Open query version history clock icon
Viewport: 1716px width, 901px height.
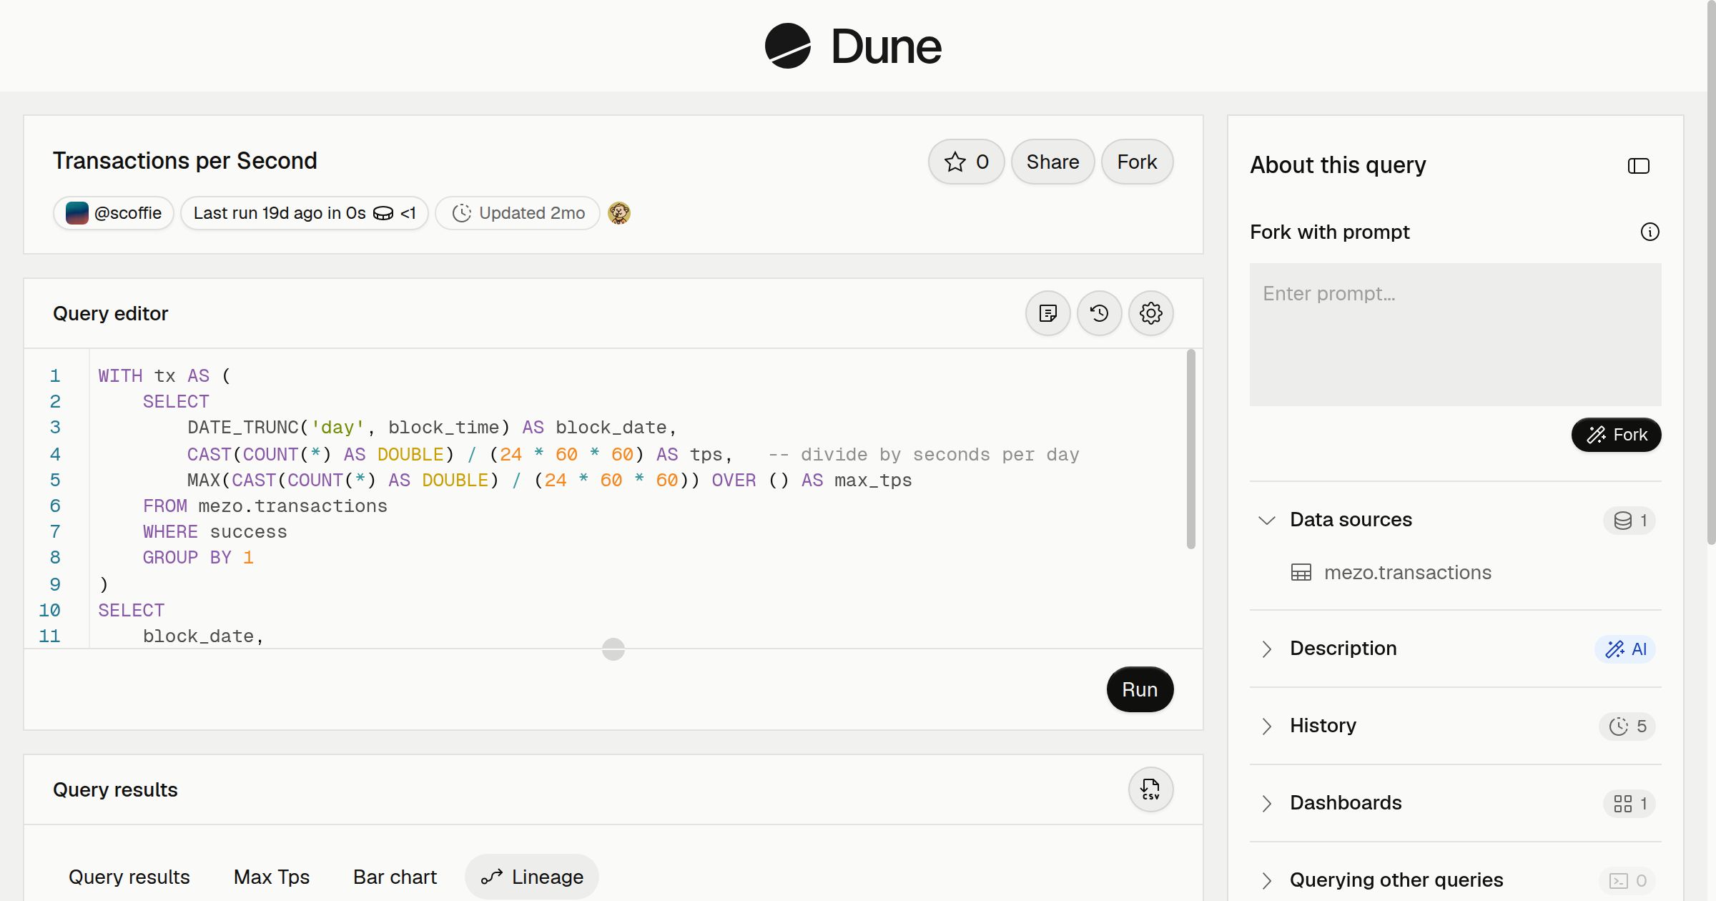click(1099, 313)
